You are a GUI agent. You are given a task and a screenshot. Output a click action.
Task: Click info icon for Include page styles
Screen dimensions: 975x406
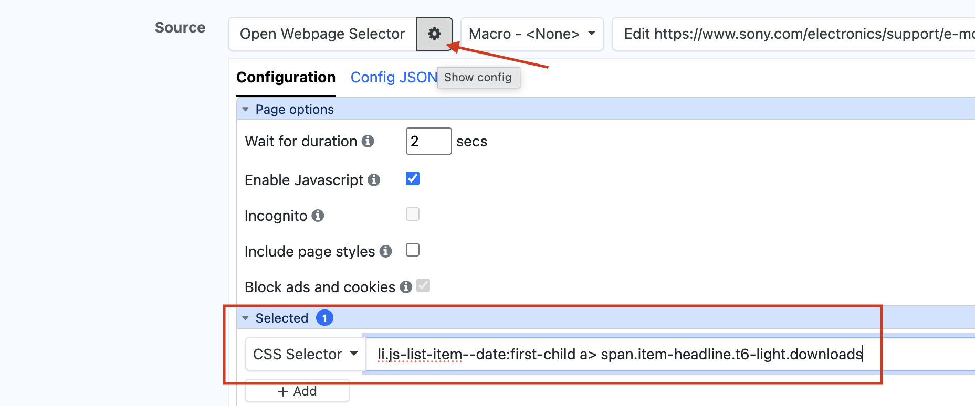(386, 251)
